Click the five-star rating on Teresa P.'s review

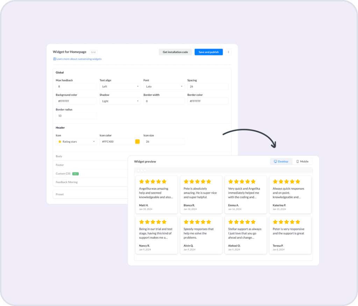pos(286,222)
